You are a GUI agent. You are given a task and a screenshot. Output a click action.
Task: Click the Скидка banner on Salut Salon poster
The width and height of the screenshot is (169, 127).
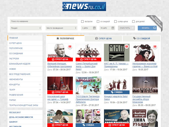click(117, 92)
